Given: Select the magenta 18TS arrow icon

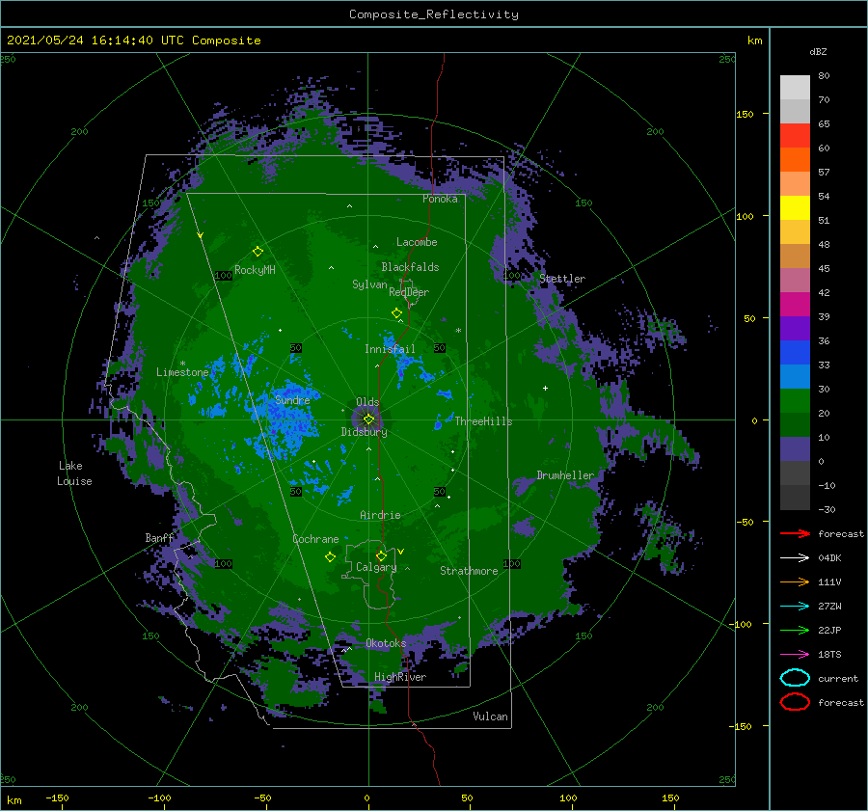Looking at the screenshot, I should click(x=795, y=654).
